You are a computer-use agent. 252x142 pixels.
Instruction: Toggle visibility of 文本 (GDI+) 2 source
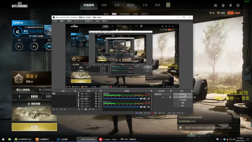[96, 106]
